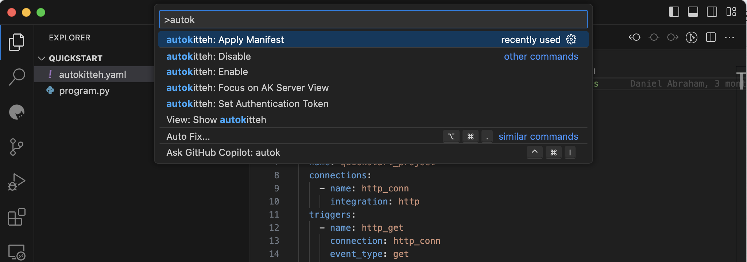Click the Daniel Abraham blame annotation

pos(688,84)
